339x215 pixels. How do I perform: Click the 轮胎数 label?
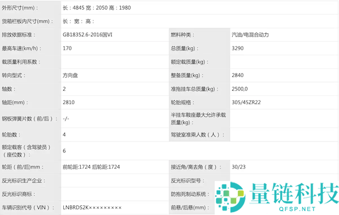tap(11, 135)
